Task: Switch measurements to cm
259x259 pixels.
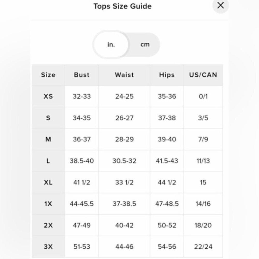Action: tap(145, 45)
